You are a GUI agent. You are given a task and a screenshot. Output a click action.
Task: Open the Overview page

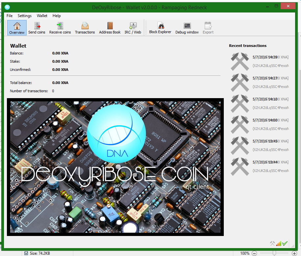(x=17, y=28)
